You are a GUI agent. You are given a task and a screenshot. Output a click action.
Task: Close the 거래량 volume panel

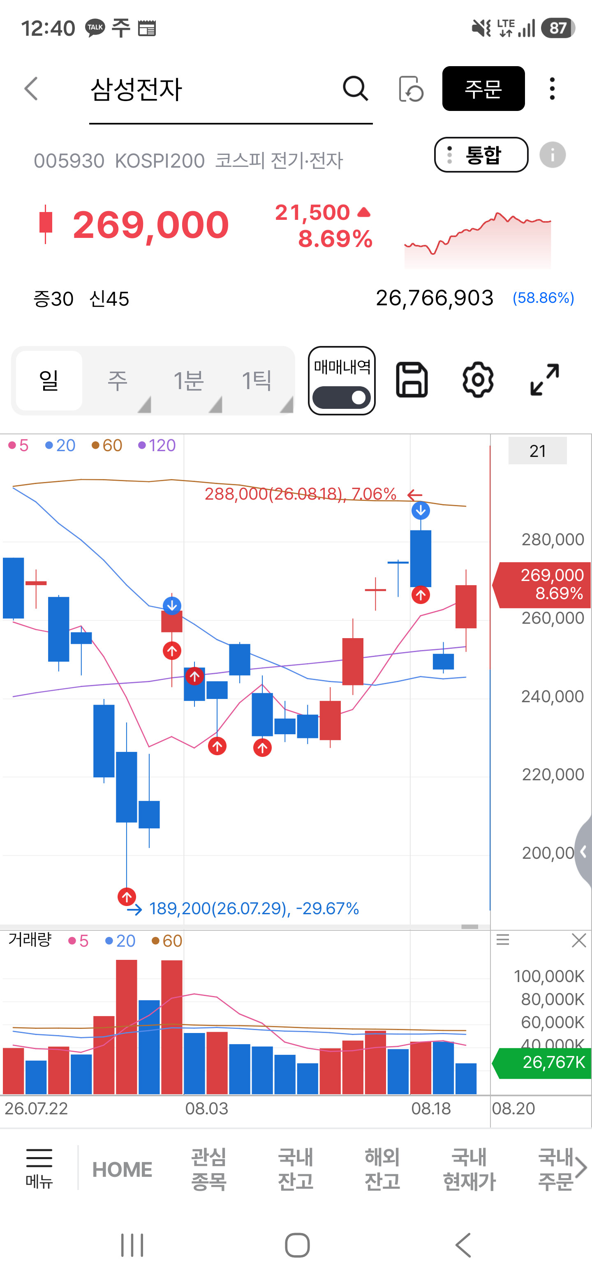pyautogui.click(x=578, y=940)
